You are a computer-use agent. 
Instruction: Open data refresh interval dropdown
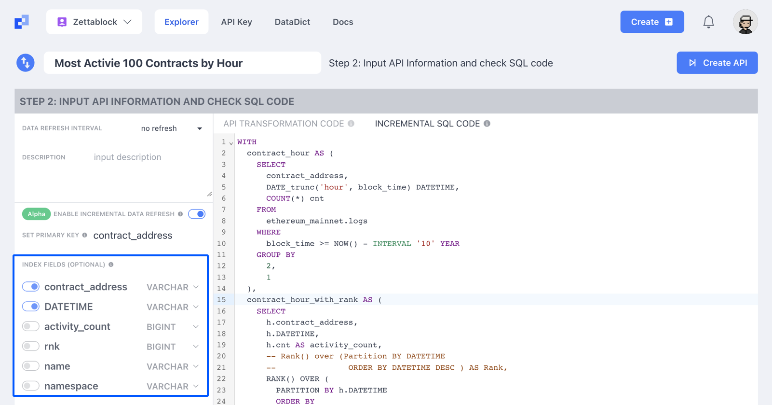[171, 128]
